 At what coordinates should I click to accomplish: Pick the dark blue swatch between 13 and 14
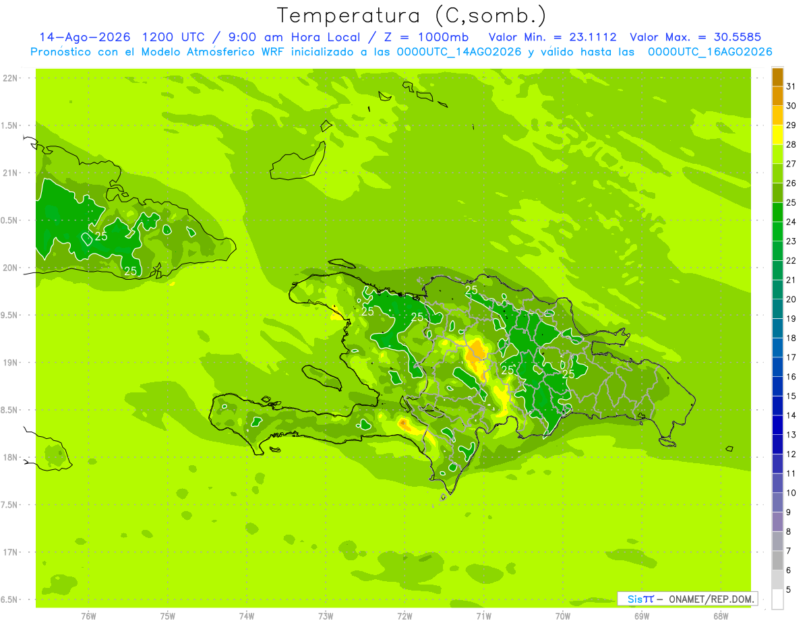(x=777, y=425)
